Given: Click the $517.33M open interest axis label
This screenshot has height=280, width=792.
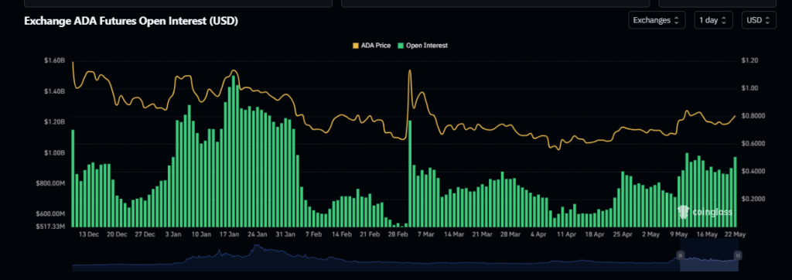Looking at the screenshot, I should pyautogui.click(x=50, y=226).
